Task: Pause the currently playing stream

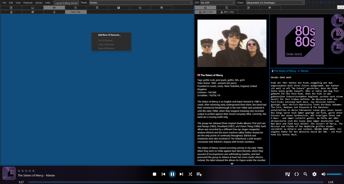Action: [172, 174]
